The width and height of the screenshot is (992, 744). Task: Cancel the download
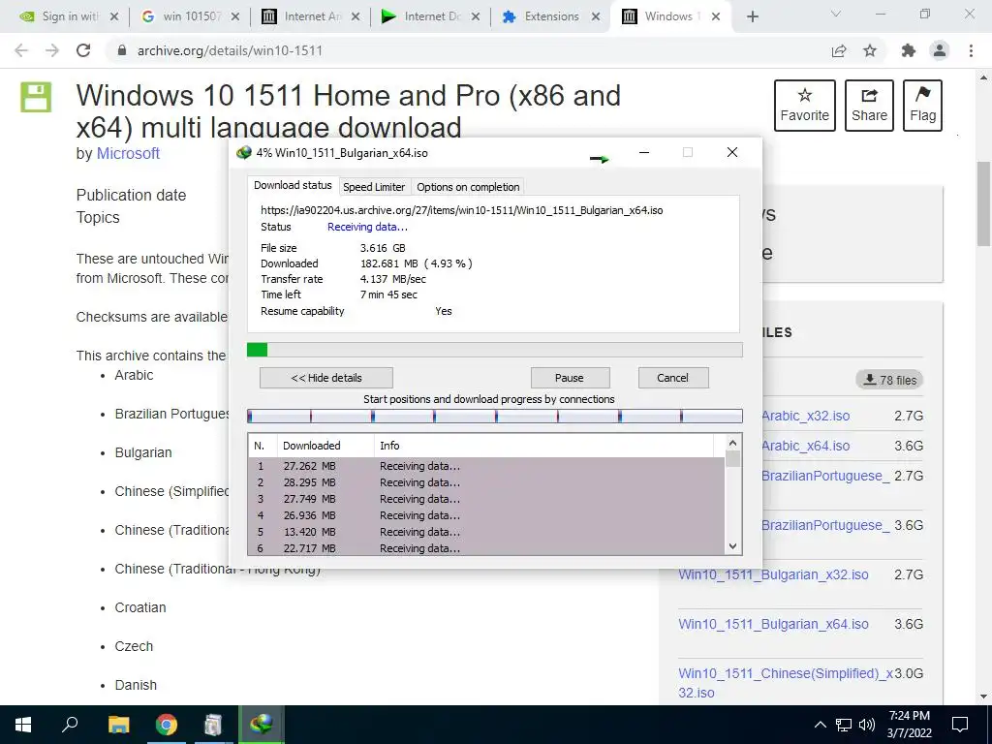coord(672,378)
